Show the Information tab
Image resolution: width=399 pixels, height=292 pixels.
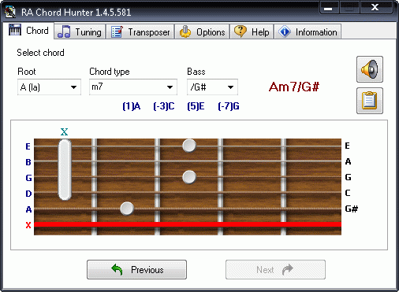(308, 31)
